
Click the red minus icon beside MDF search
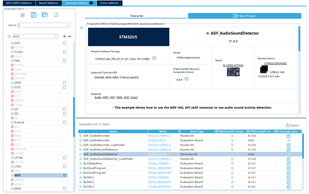pos(69,36)
